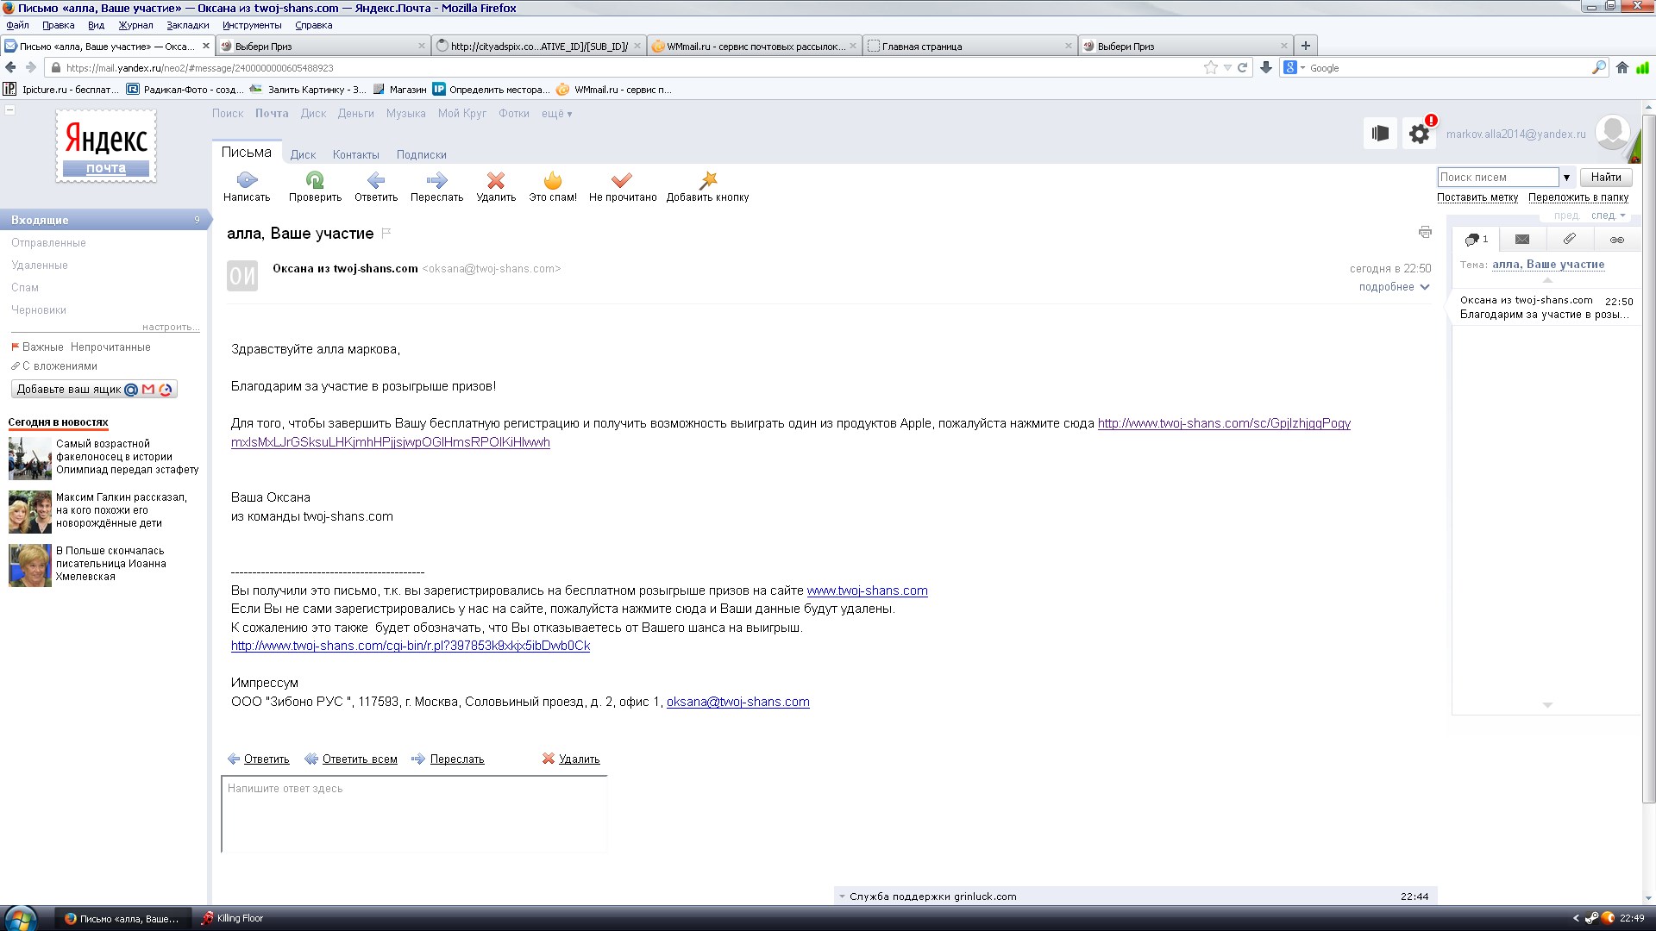The image size is (1656, 931).
Task: Open Закладки menu
Action: coord(187,25)
